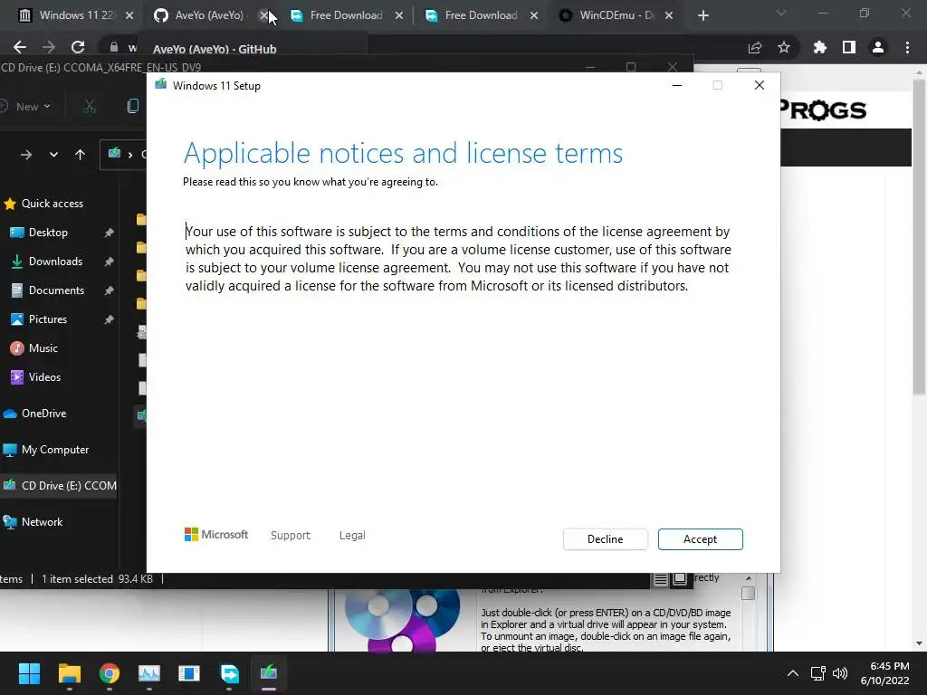
Task: Switch to second Free Download tab
Action: [x=481, y=15]
